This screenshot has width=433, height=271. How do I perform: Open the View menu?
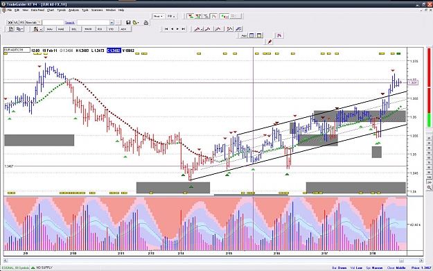[x=25, y=10]
